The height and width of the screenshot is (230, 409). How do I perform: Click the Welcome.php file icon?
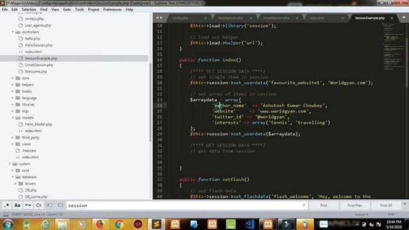[21, 72]
